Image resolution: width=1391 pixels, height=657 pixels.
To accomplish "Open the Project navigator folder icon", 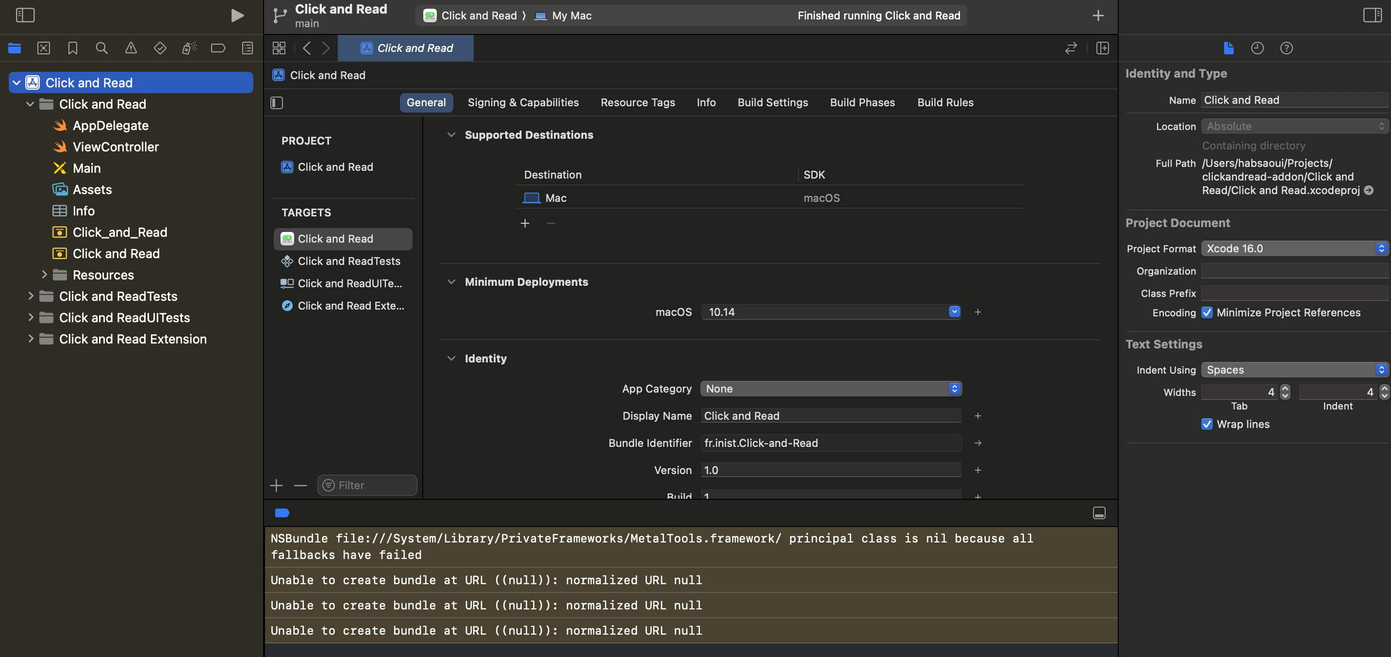I will point(15,48).
